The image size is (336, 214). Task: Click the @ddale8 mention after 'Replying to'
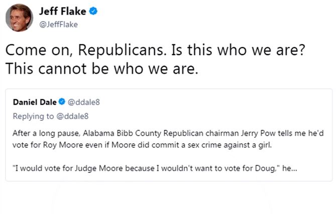(72, 117)
